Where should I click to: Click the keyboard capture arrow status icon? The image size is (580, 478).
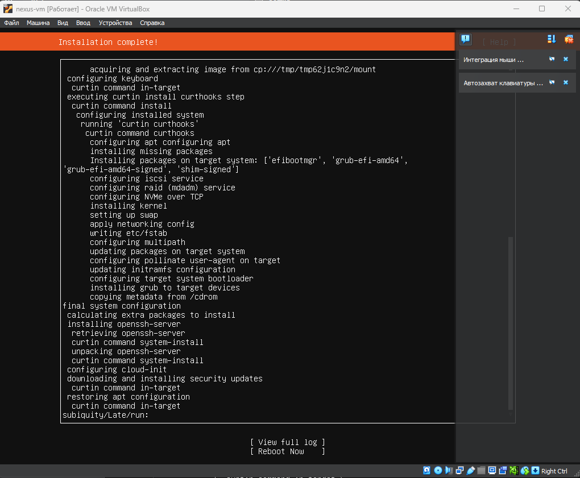[x=535, y=470]
